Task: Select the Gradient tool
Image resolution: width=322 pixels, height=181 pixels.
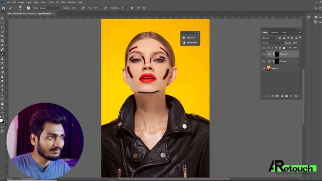Action: coord(2,72)
